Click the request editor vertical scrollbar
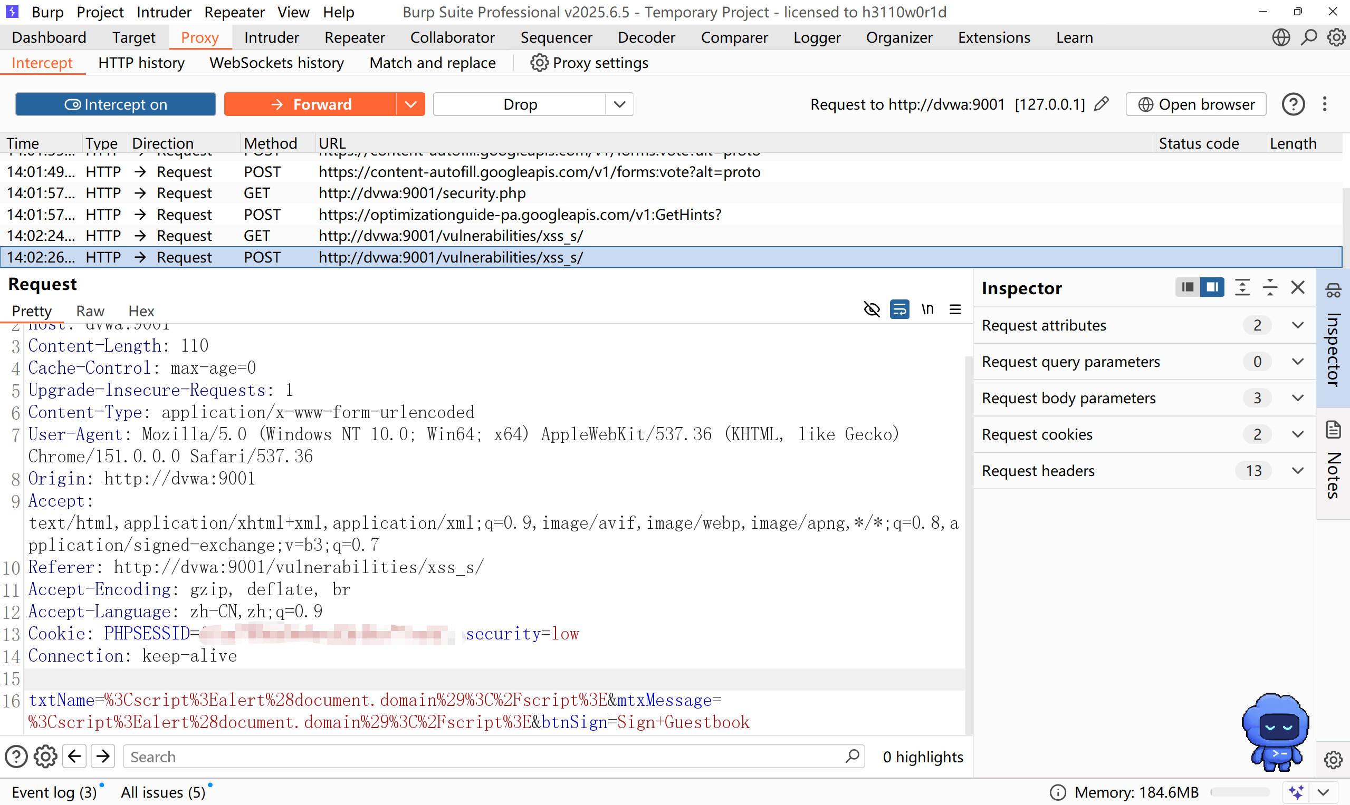 969,545
